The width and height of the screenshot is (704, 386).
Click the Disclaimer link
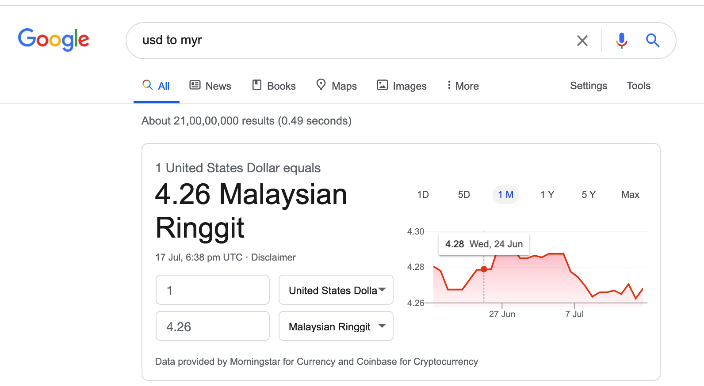pos(273,257)
